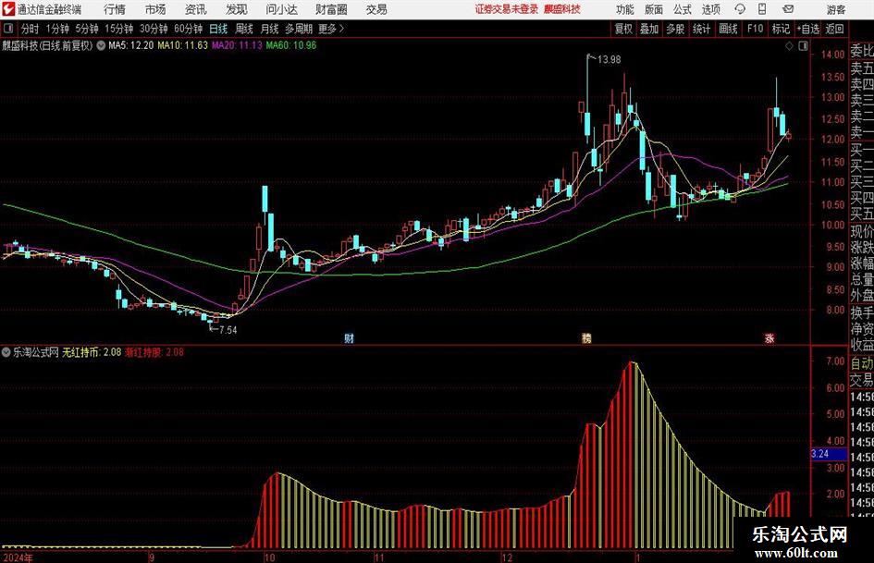The width and height of the screenshot is (874, 563).
Task: Click the 无红持币: 2.08 indicator value
Action: pyautogui.click(x=92, y=352)
